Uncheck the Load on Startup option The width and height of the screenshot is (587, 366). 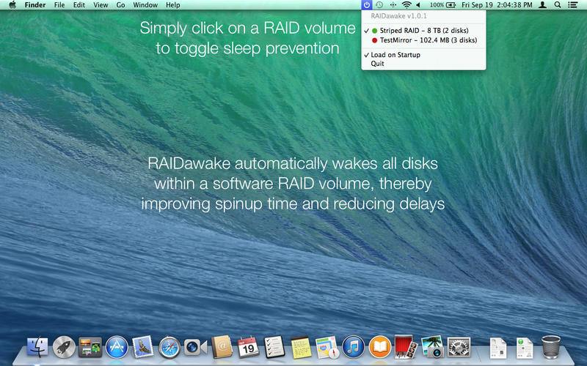tap(395, 55)
